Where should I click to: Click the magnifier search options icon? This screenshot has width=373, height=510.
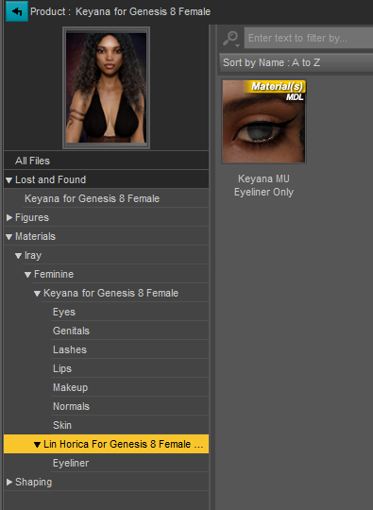coord(231,39)
